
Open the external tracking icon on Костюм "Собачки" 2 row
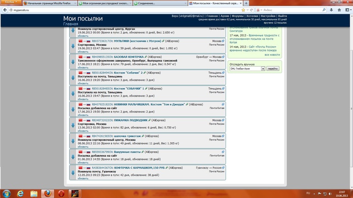coord(223,73)
